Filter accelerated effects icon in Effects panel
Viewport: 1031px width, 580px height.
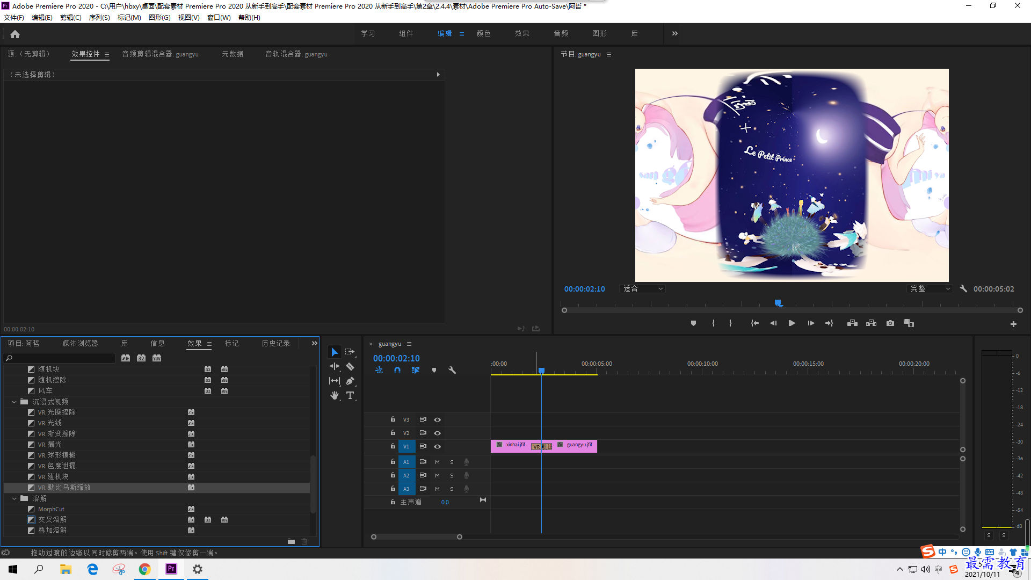pos(126,358)
